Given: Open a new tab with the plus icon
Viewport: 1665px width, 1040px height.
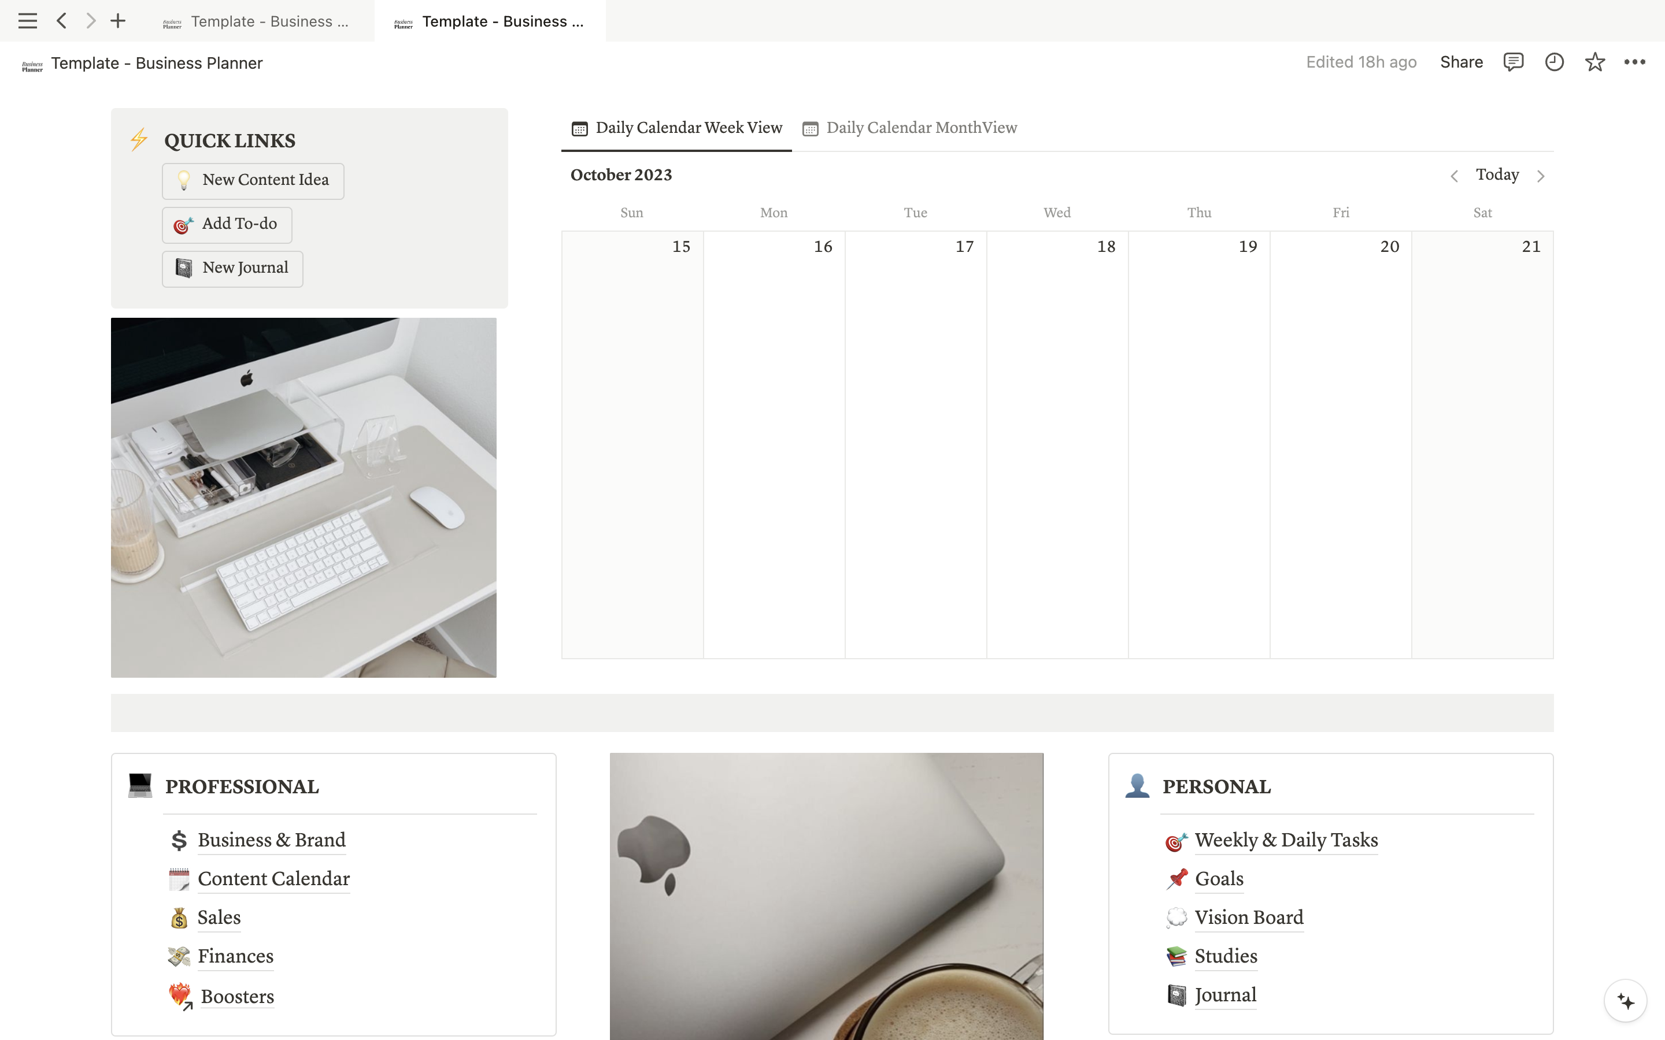Looking at the screenshot, I should click(118, 21).
